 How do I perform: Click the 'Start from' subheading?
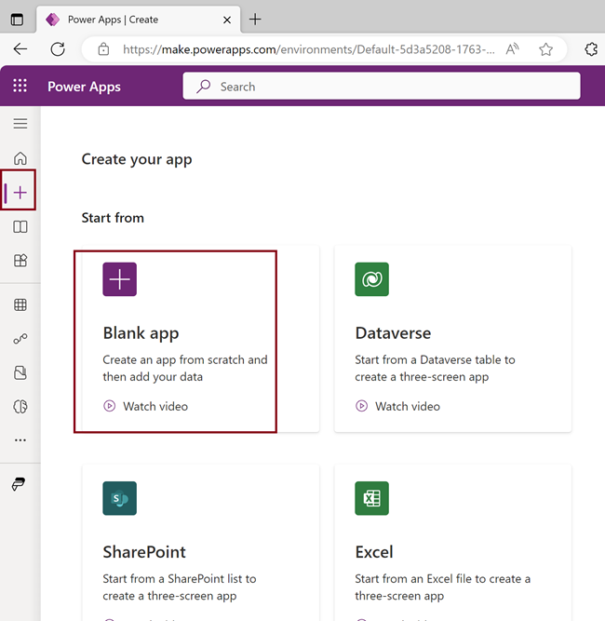pos(113,218)
